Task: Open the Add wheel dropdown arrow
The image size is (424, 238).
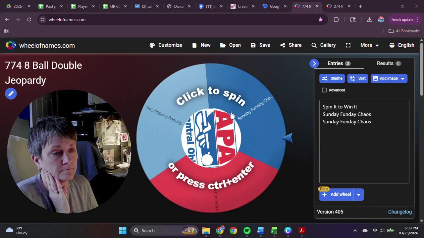Action: pyautogui.click(x=358, y=195)
